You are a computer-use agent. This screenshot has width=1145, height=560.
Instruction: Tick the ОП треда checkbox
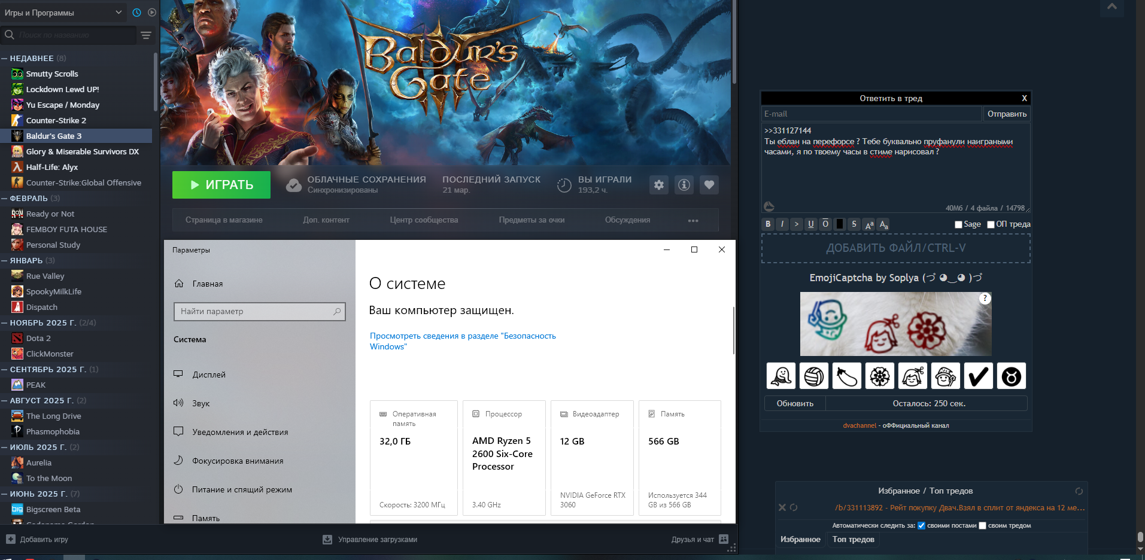[x=991, y=224]
